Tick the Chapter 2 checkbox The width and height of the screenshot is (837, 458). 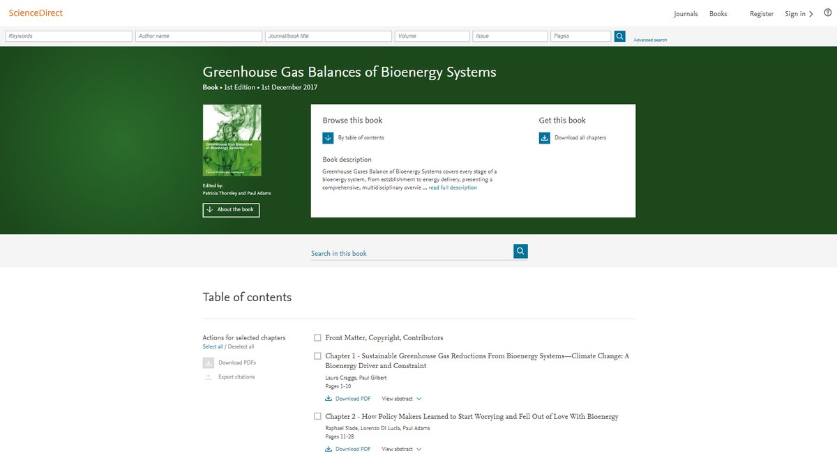coord(317,417)
